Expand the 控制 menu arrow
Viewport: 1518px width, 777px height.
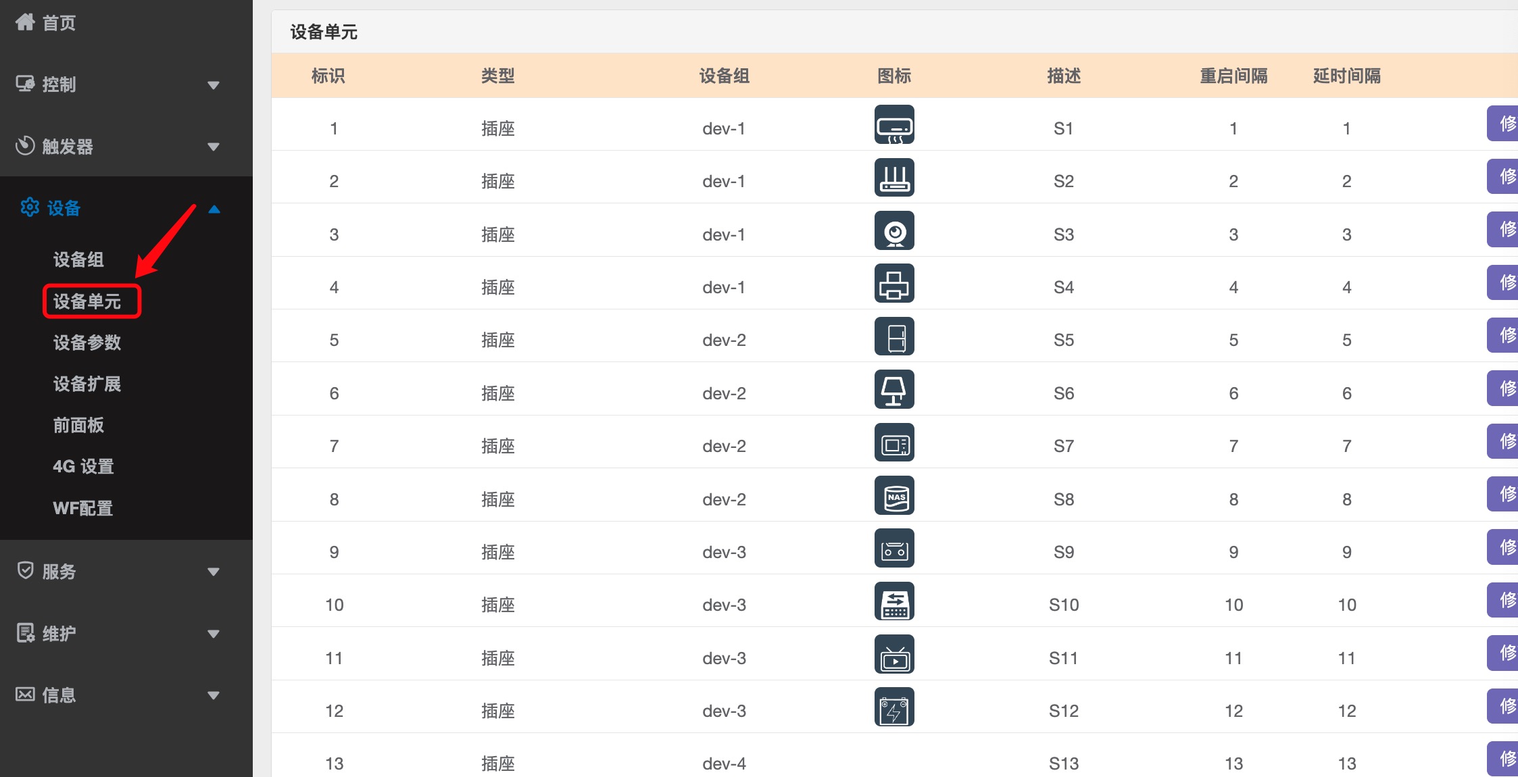coord(214,85)
